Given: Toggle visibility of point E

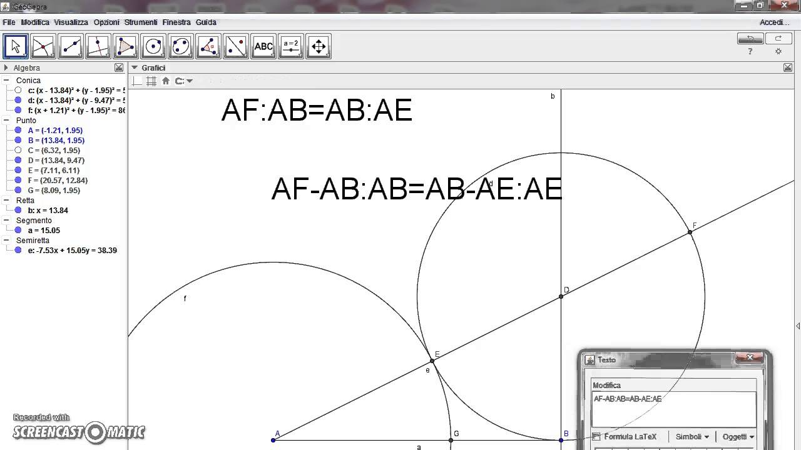Looking at the screenshot, I should point(18,170).
